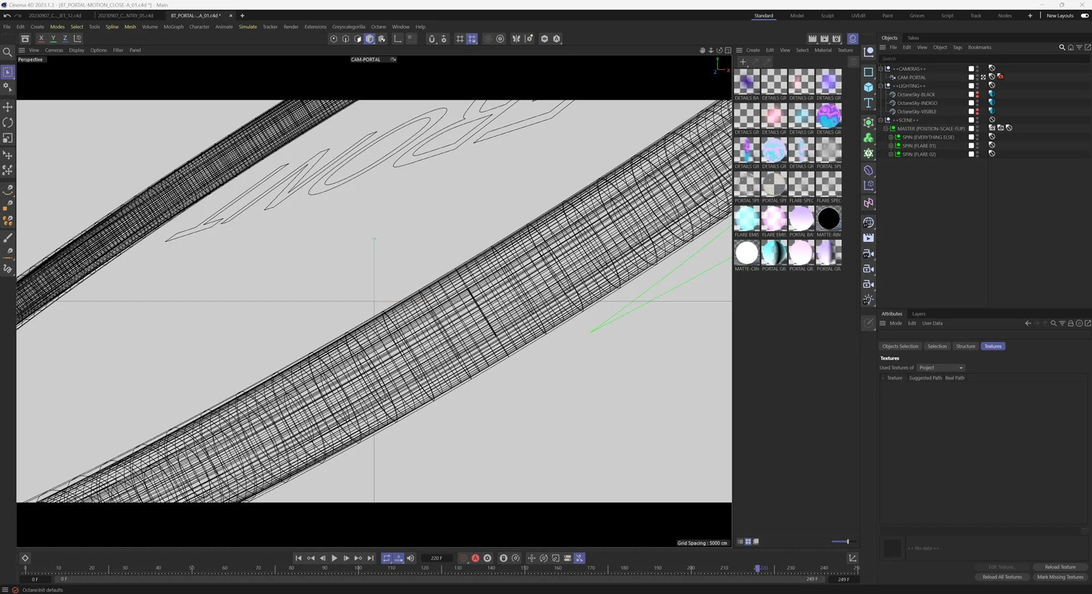The height and width of the screenshot is (594, 1092).
Task: Expand the SPIN (FLARE 01) object
Action: tap(891, 146)
